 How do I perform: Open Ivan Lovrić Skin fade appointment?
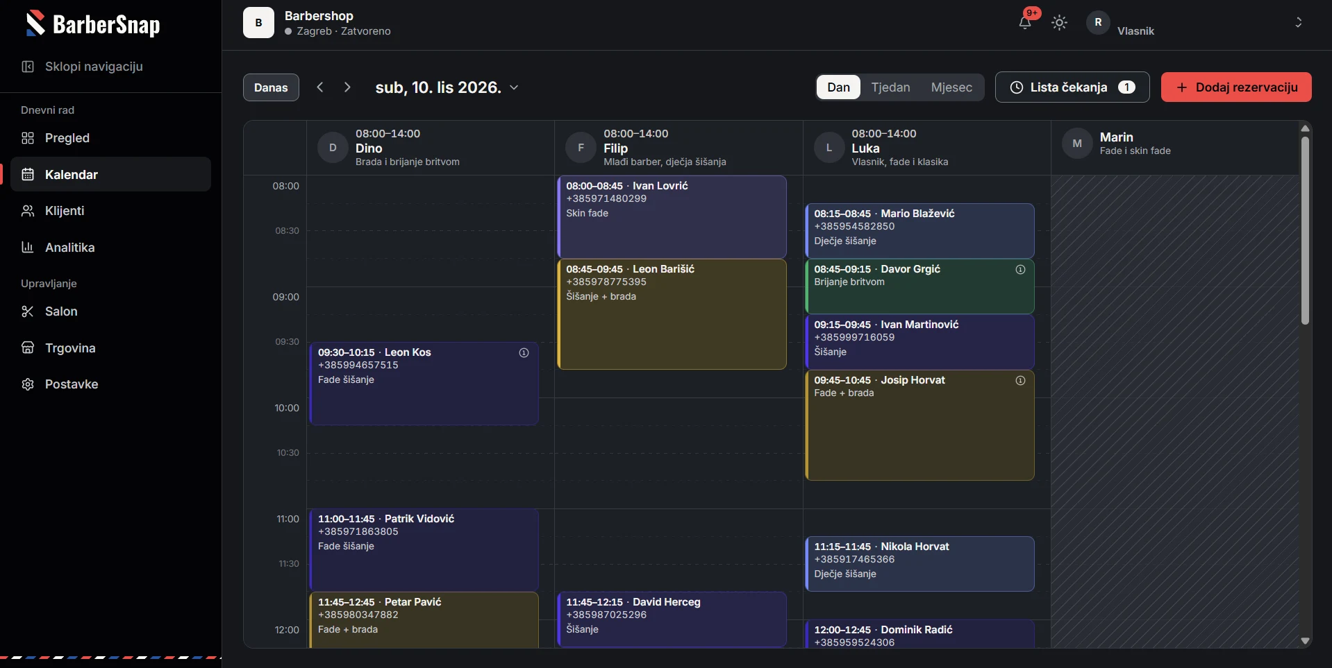tap(672, 216)
